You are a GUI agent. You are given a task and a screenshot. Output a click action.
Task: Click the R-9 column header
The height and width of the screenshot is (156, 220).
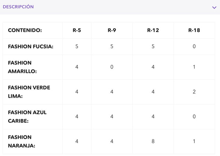112,30
